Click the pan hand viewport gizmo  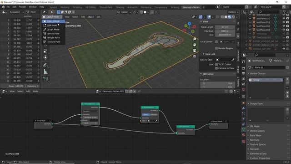(194, 45)
